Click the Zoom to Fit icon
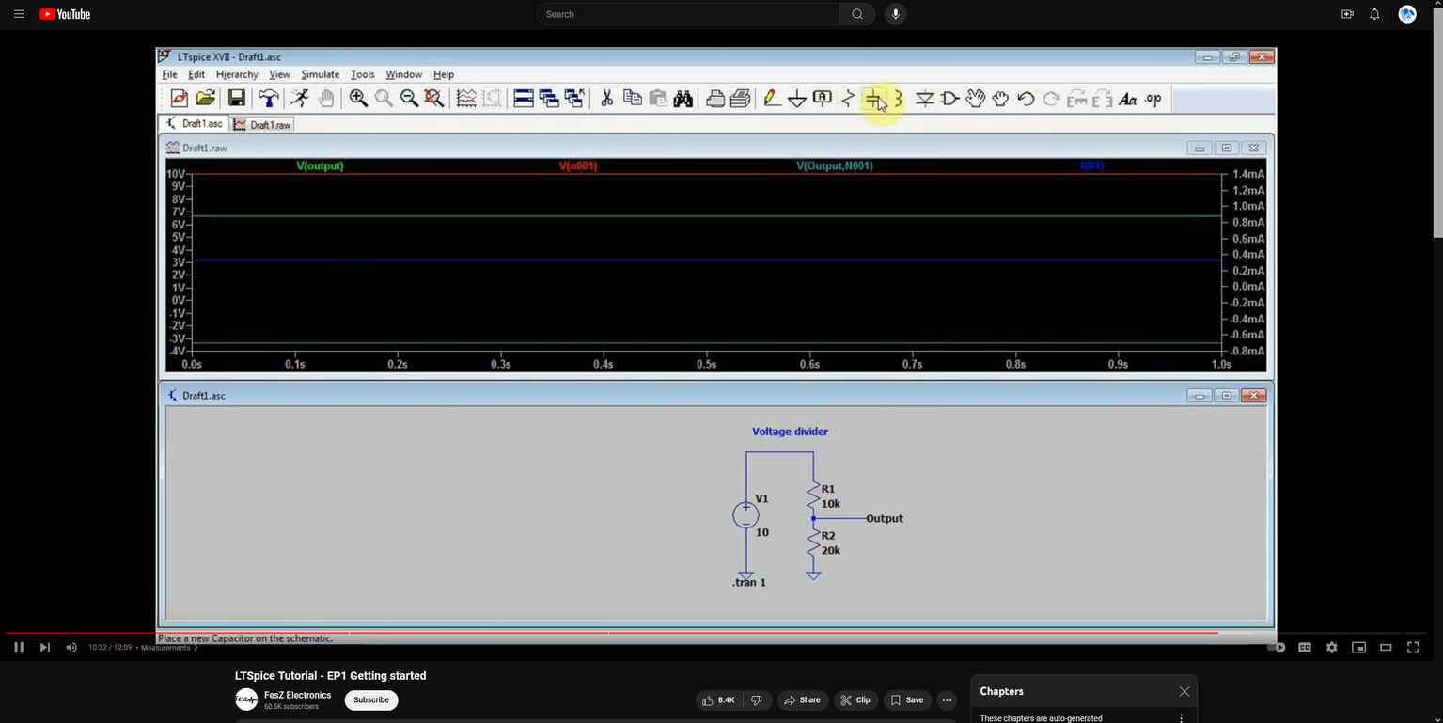This screenshot has height=723, width=1443. coord(434,99)
